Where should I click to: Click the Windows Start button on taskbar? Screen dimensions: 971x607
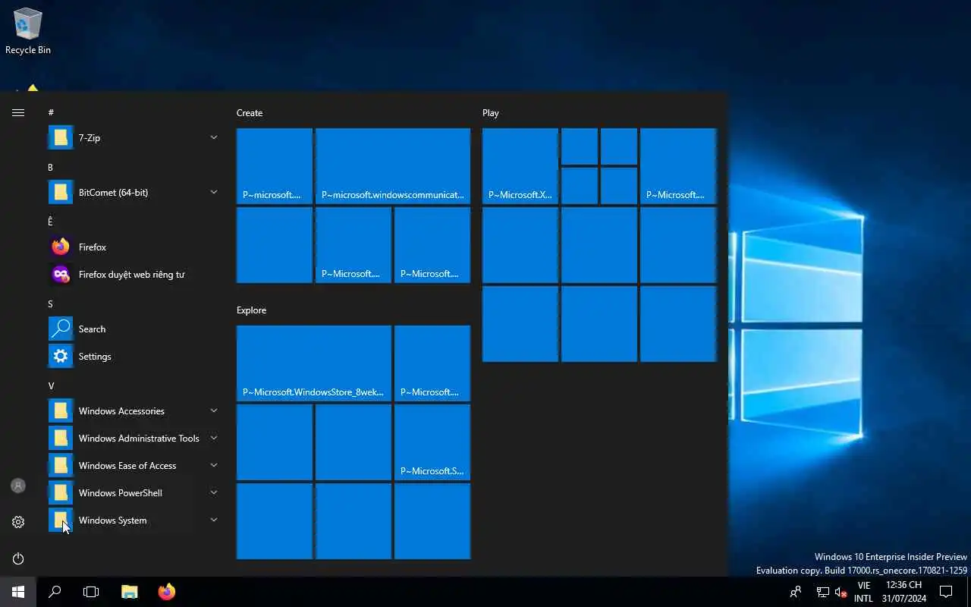18,592
